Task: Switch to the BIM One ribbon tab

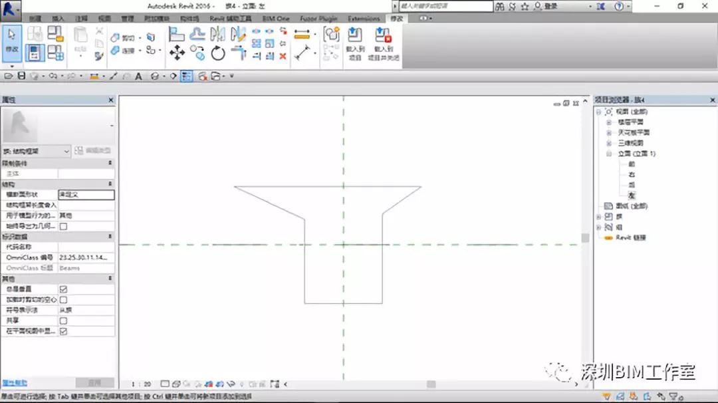Action: [x=276, y=19]
